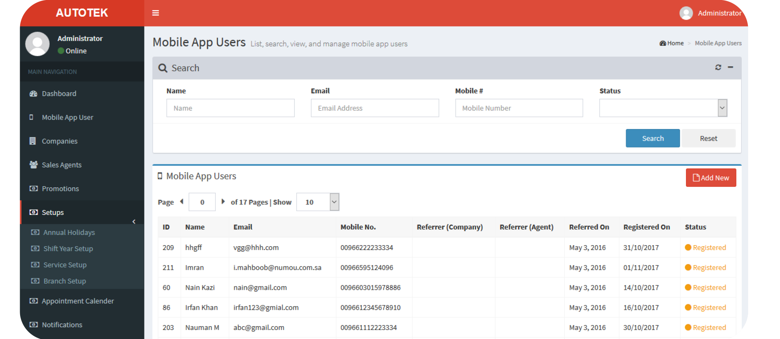Click the Appointment Calender icon
Viewport: 780px width, 339px height.
[33, 301]
